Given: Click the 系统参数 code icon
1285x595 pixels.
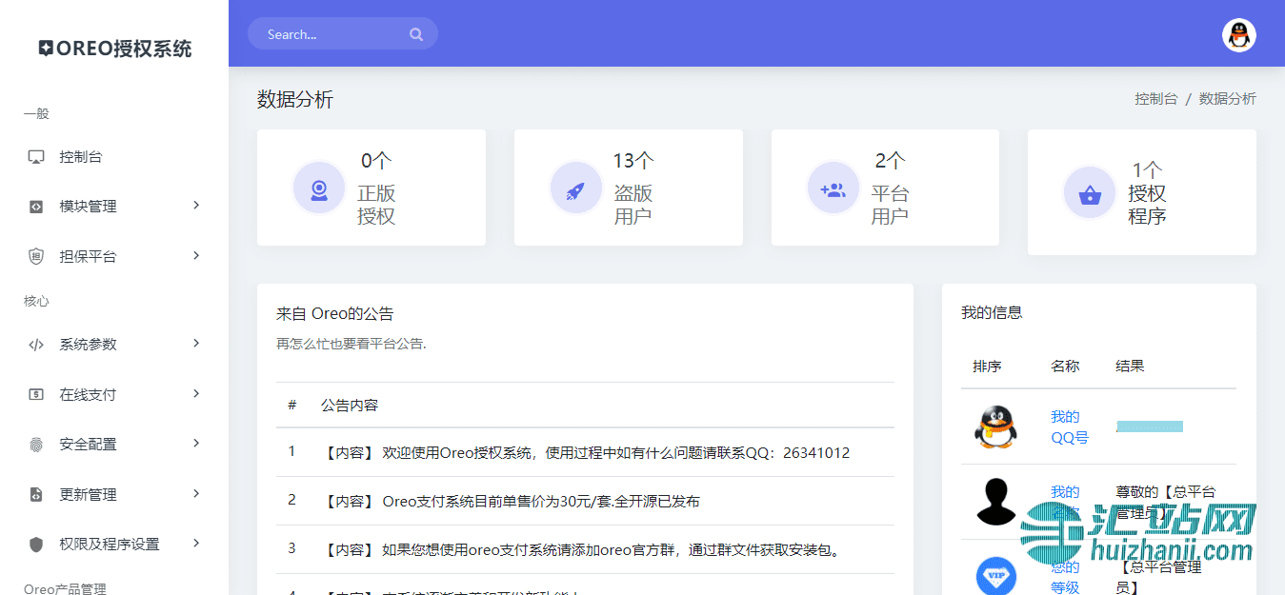Looking at the screenshot, I should 36,345.
